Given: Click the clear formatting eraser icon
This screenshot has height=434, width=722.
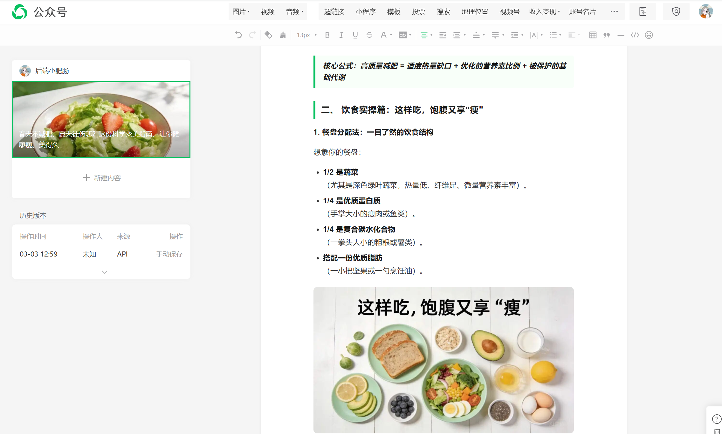Looking at the screenshot, I should tap(268, 35).
